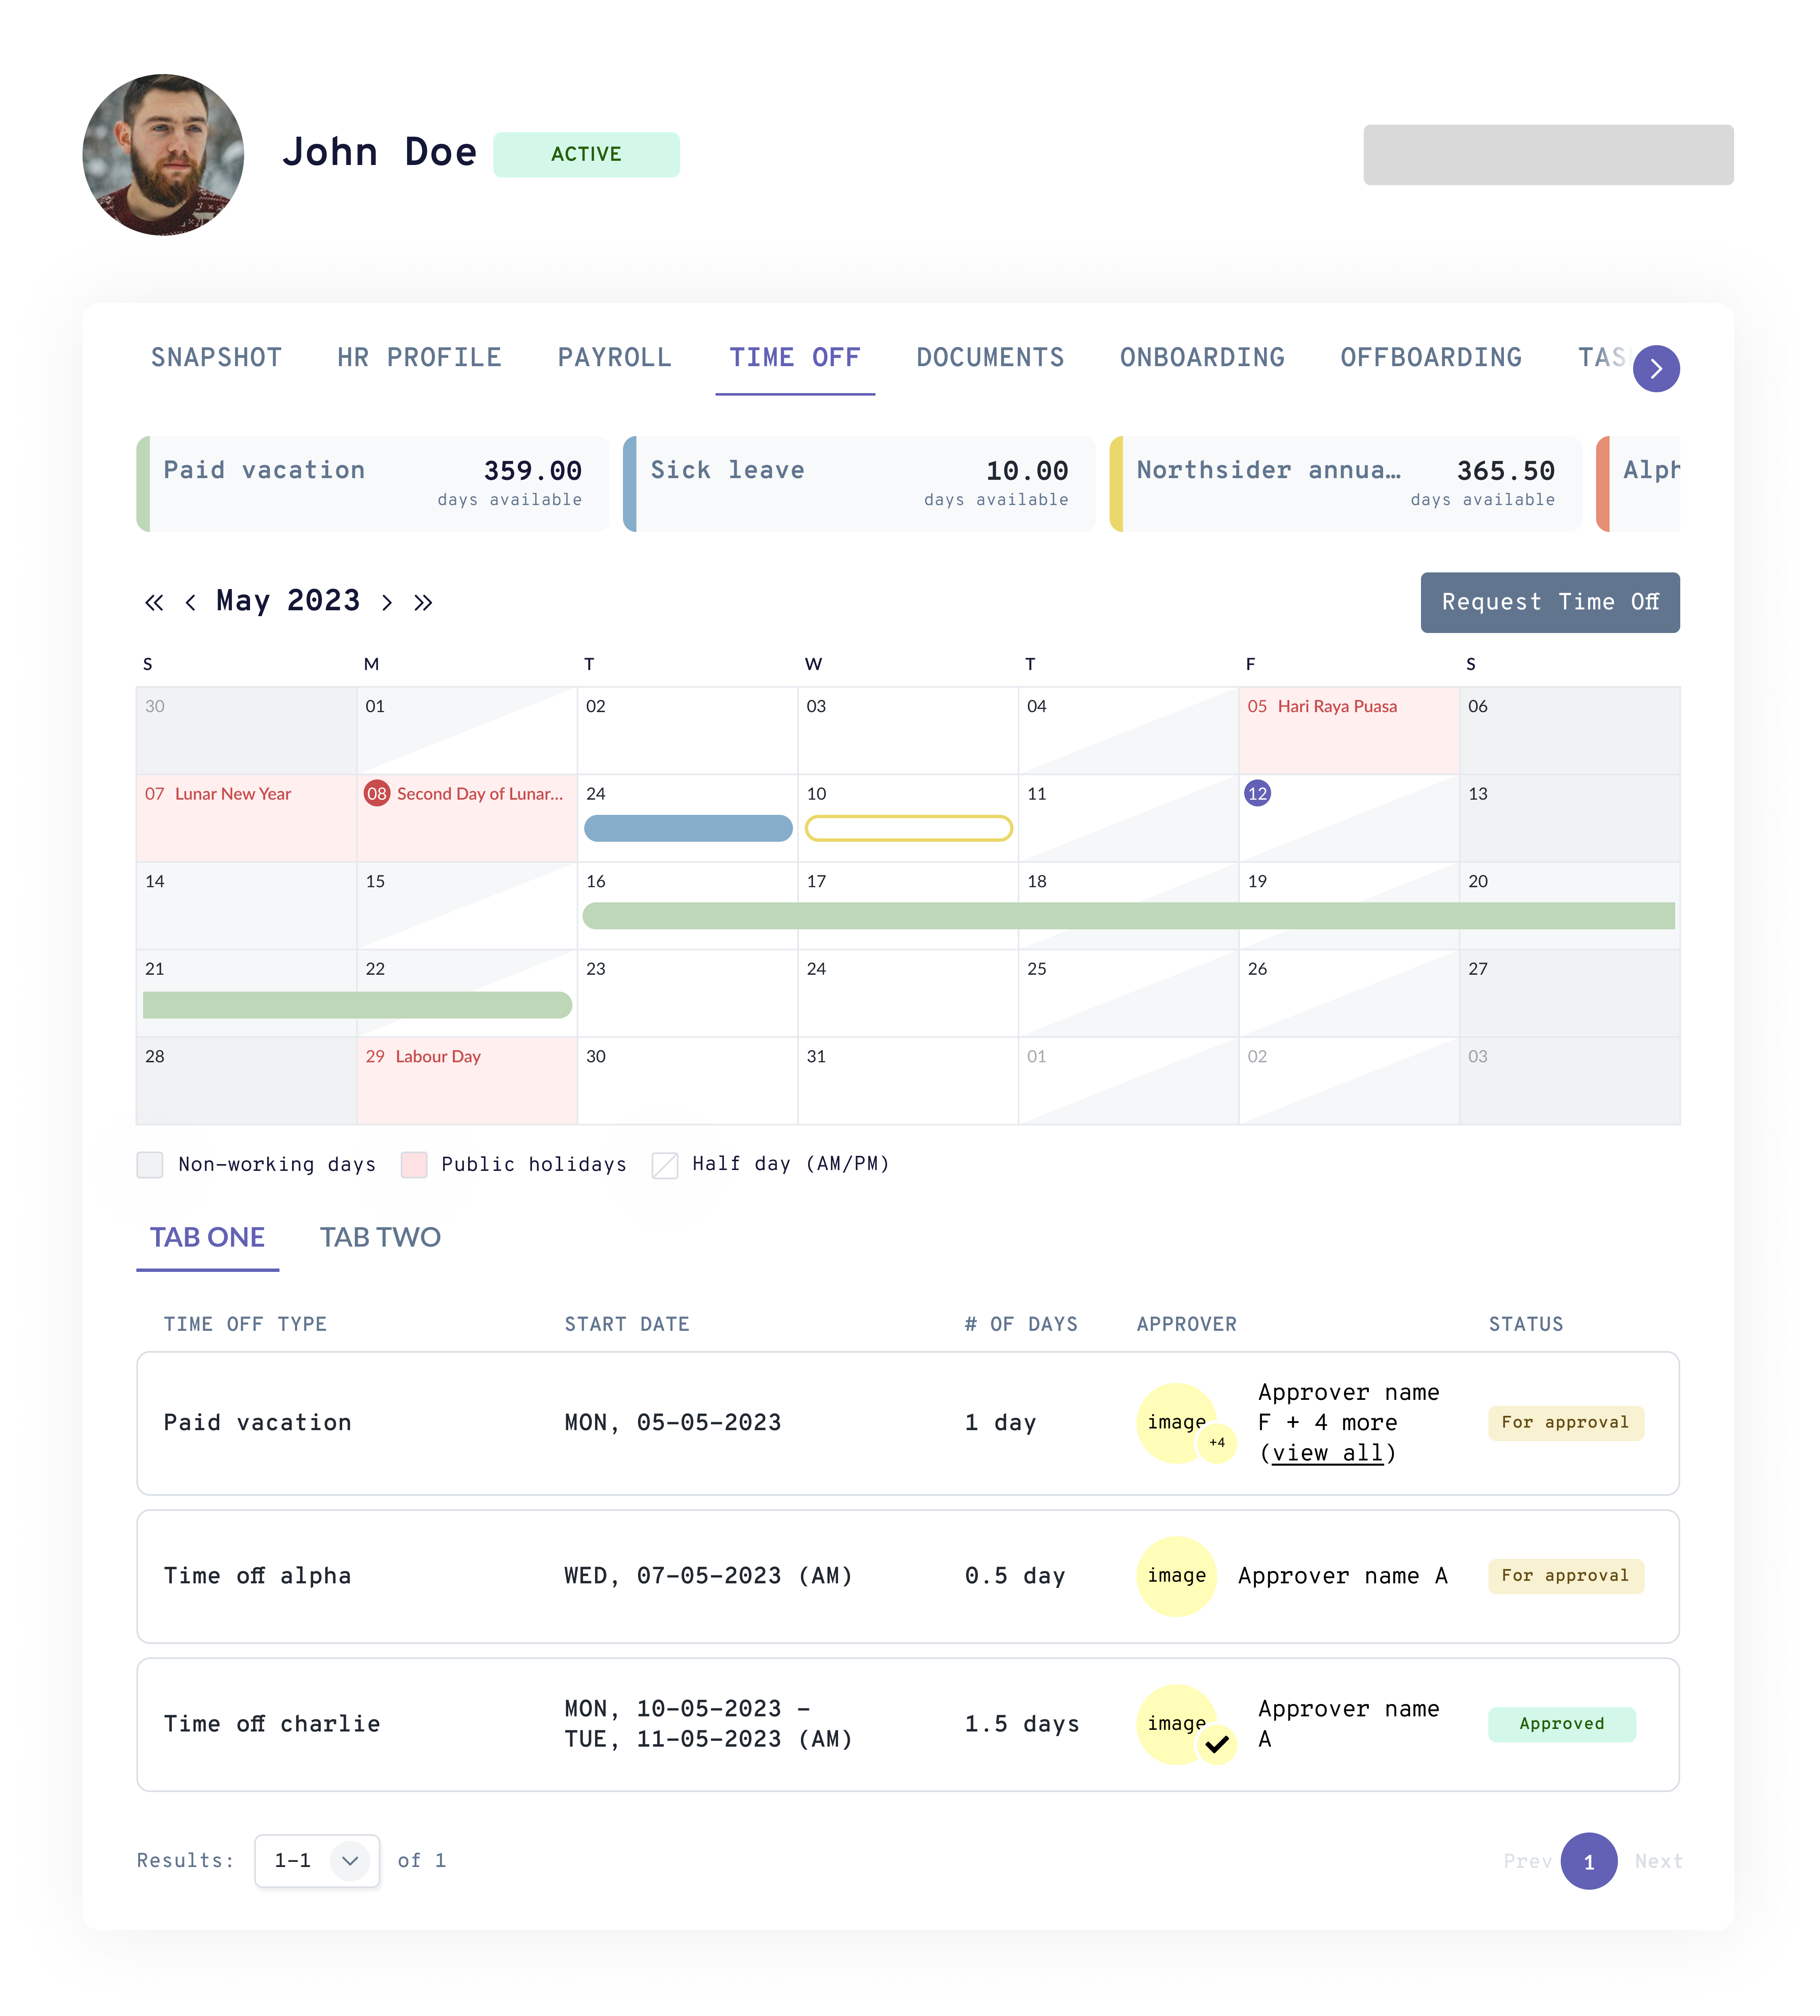Click the Request Time Off button
The height and width of the screenshot is (2016, 1820).
(1550, 602)
